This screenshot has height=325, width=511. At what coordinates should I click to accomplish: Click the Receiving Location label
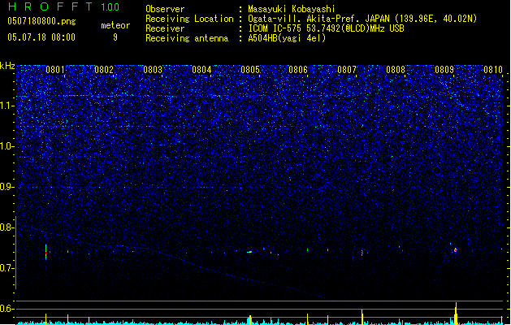pyautogui.click(x=189, y=19)
